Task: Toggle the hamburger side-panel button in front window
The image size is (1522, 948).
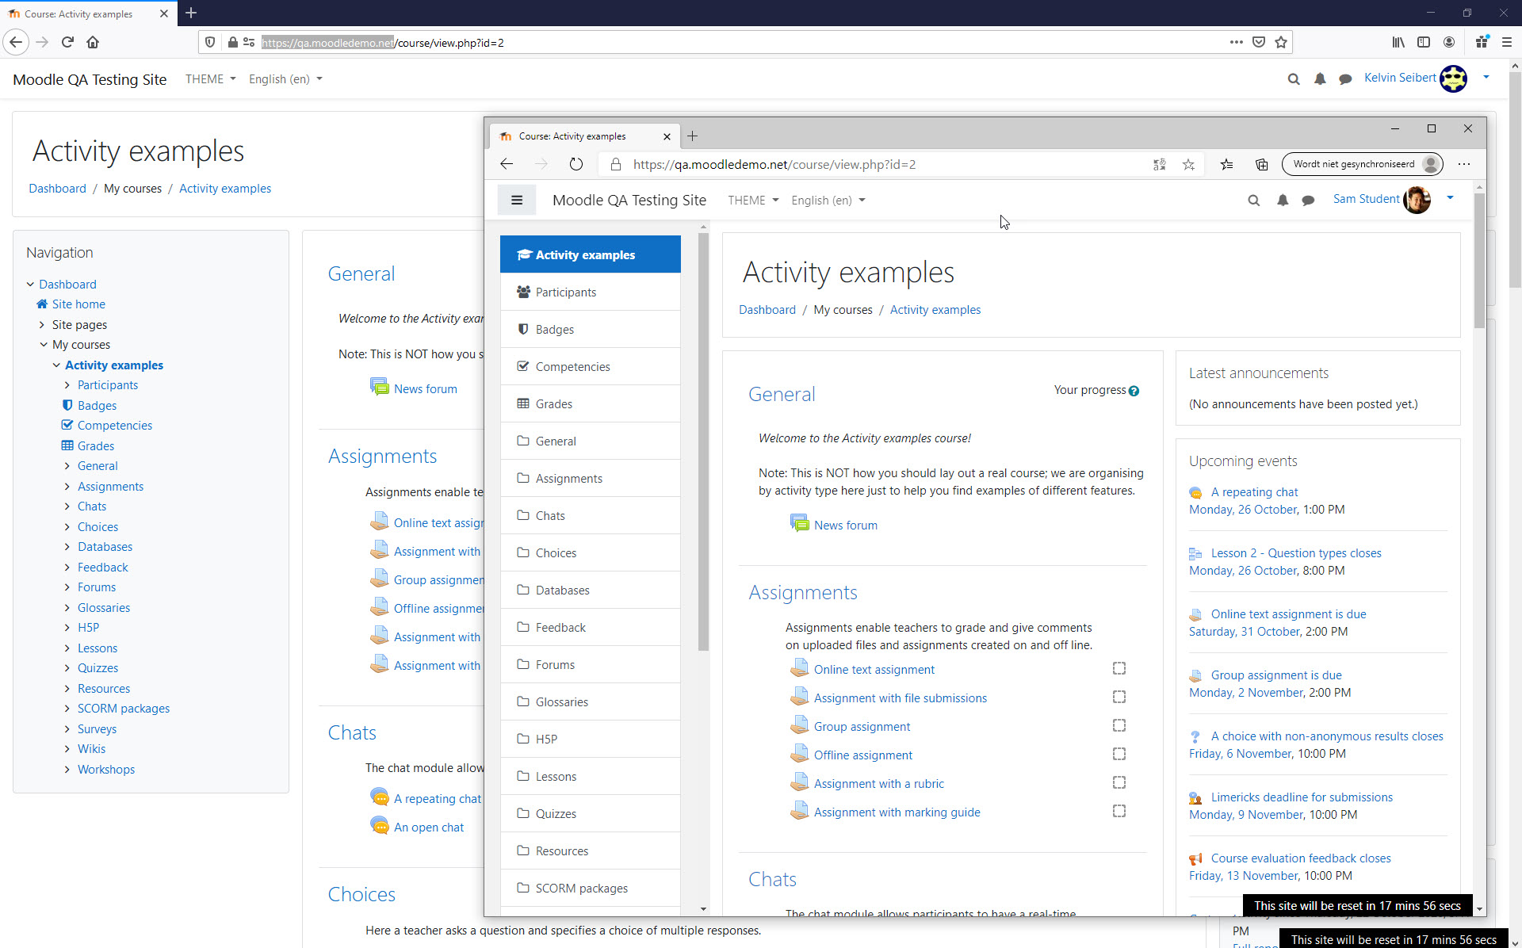Action: (x=517, y=200)
